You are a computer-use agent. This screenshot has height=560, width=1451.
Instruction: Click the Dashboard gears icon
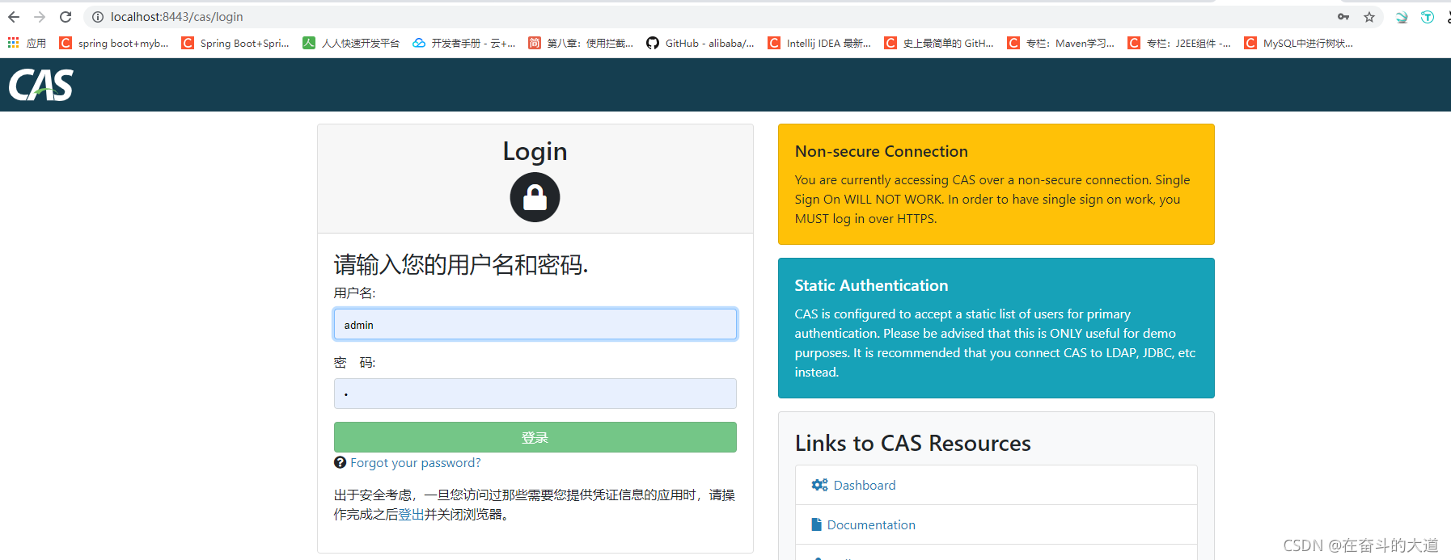819,485
